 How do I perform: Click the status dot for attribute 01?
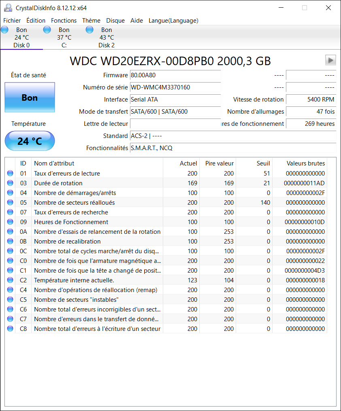(x=10, y=173)
